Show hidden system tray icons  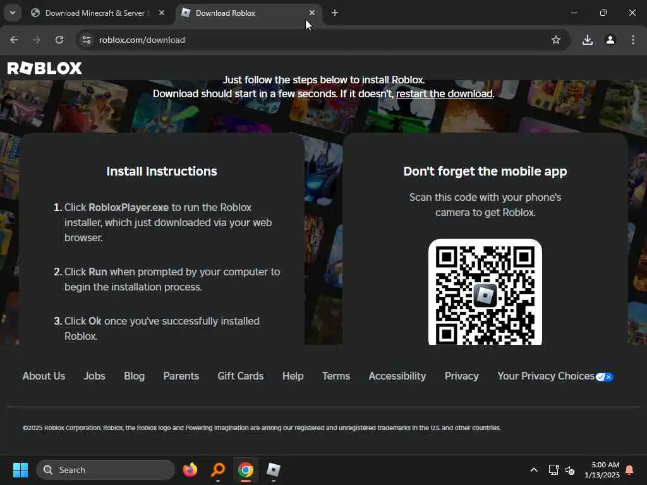tap(533, 470)
